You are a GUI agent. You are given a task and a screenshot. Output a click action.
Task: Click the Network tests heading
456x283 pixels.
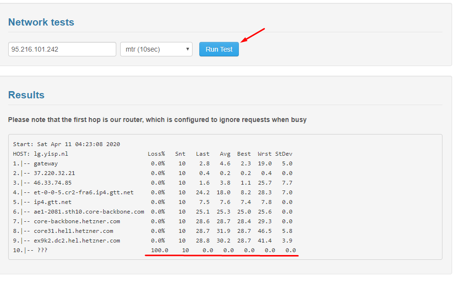(x=41, y=22)
